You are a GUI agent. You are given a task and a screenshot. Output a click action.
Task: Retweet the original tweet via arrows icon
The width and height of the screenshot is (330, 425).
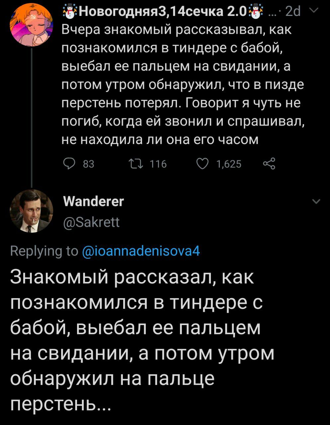136,164
